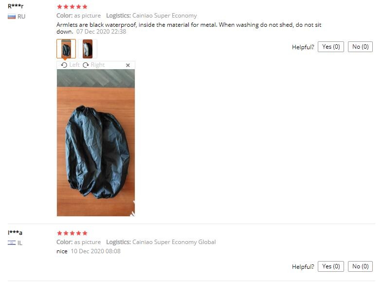Viewport: 382px width, 282px height.
Task: Click Yes (0) on R***r's review
Action: pos(331,47)
